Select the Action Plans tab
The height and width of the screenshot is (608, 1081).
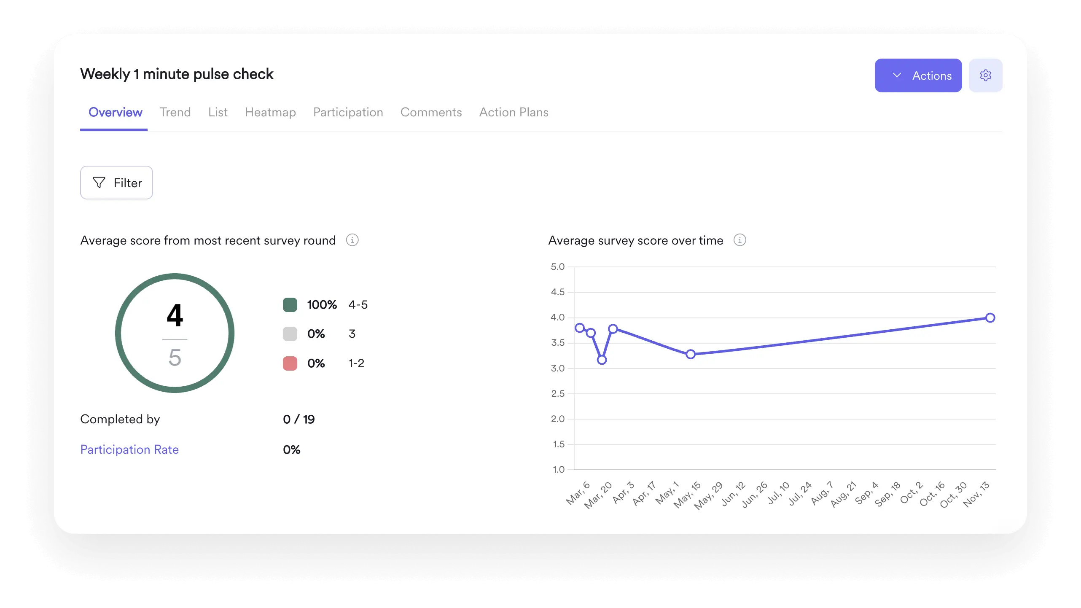(514, 112)
